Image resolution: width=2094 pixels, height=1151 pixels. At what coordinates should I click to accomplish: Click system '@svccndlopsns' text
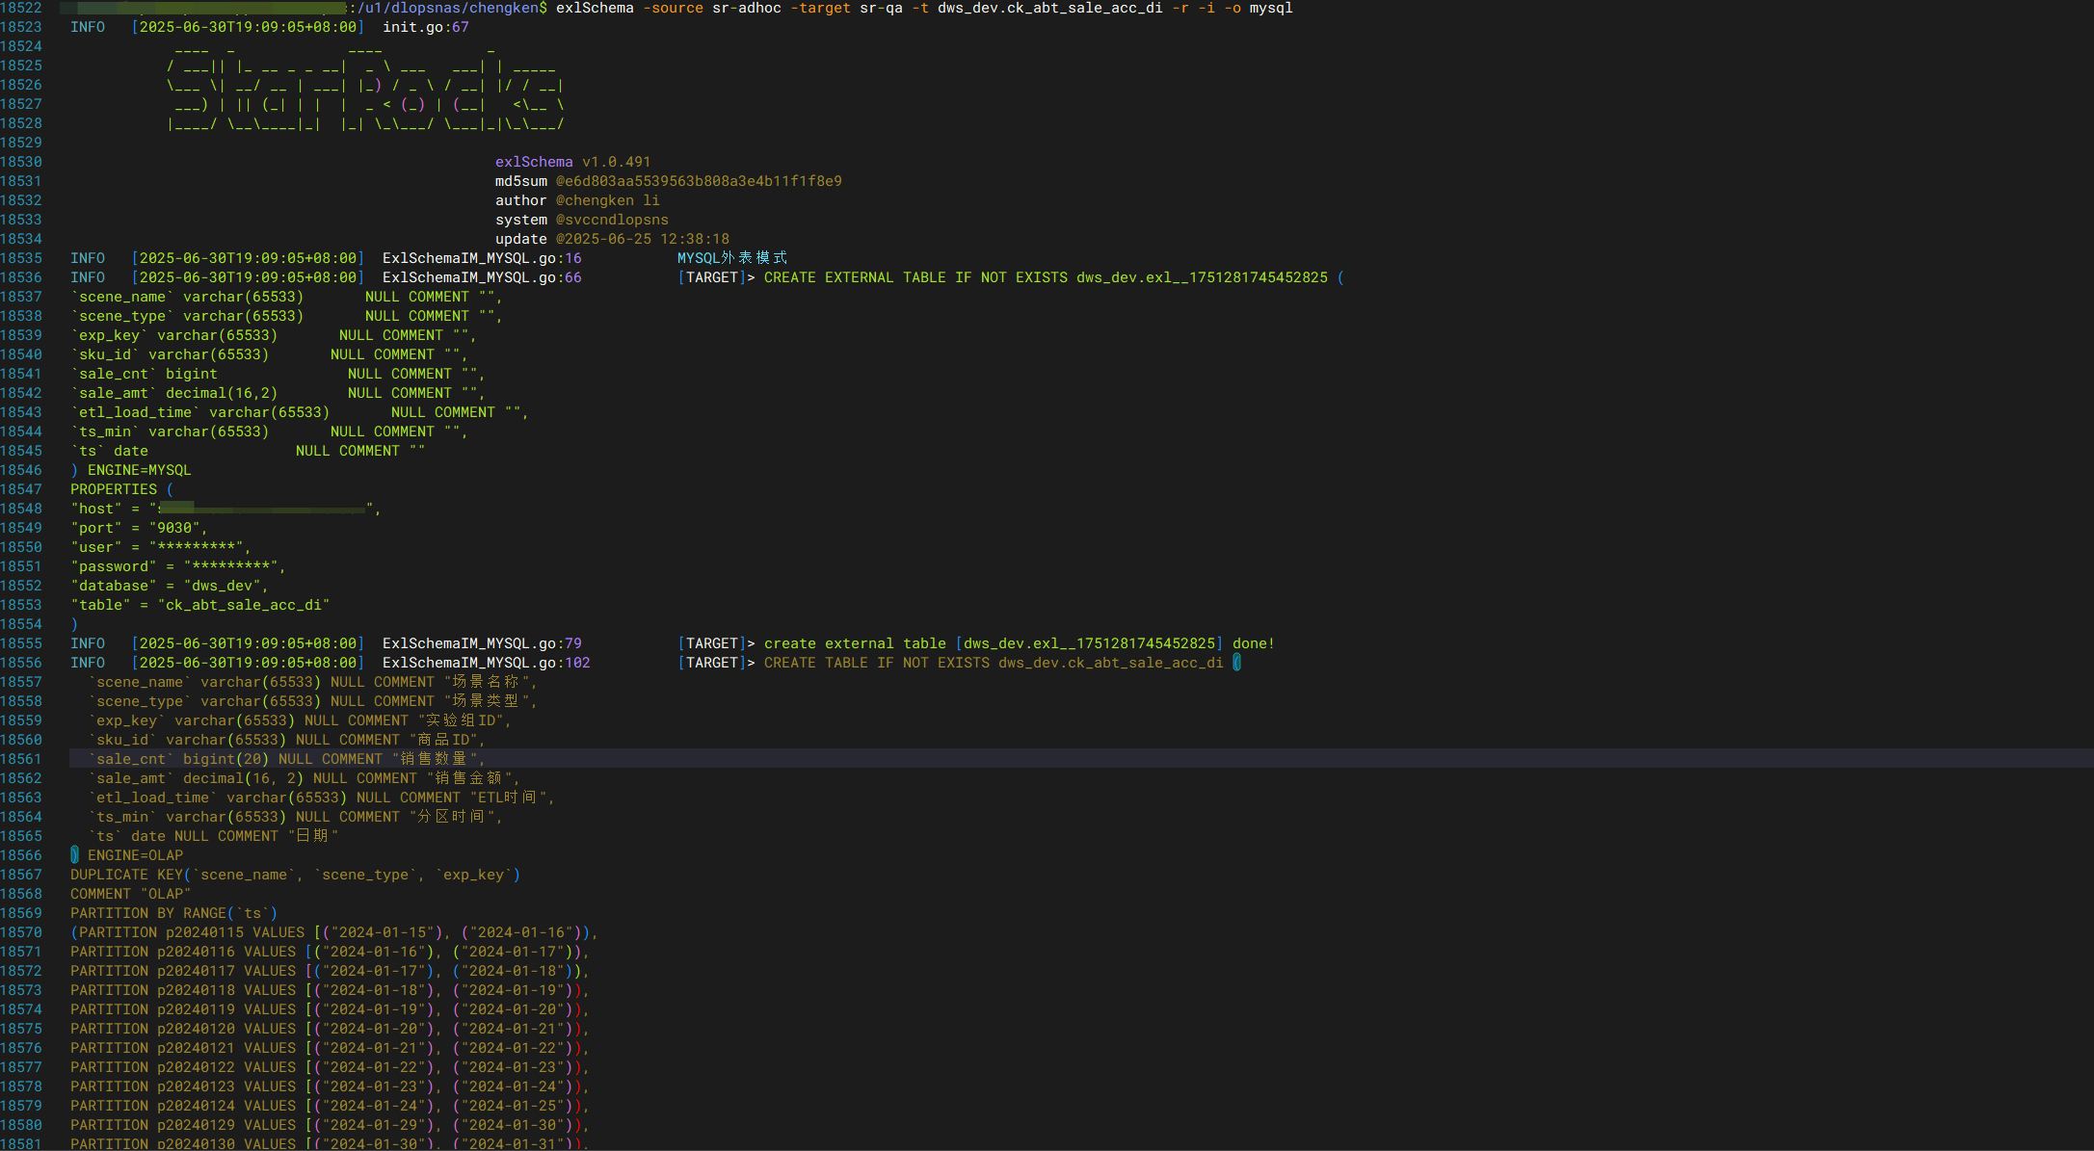(612, 220)
